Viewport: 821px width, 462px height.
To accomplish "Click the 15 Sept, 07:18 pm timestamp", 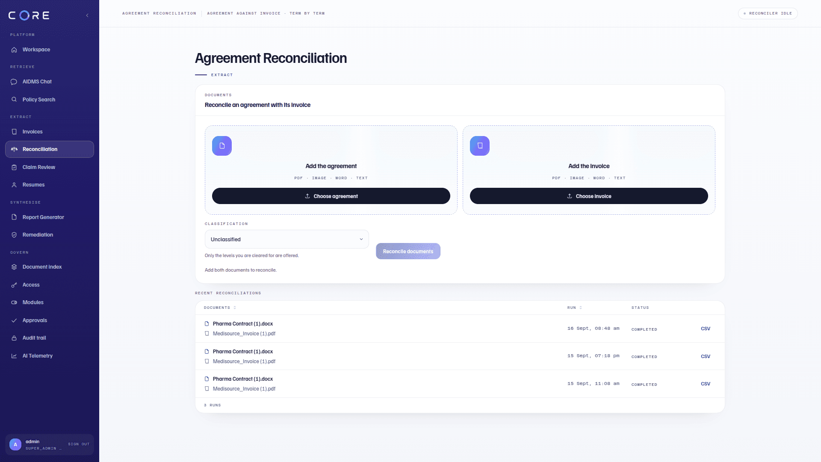I will click(593, 356).
